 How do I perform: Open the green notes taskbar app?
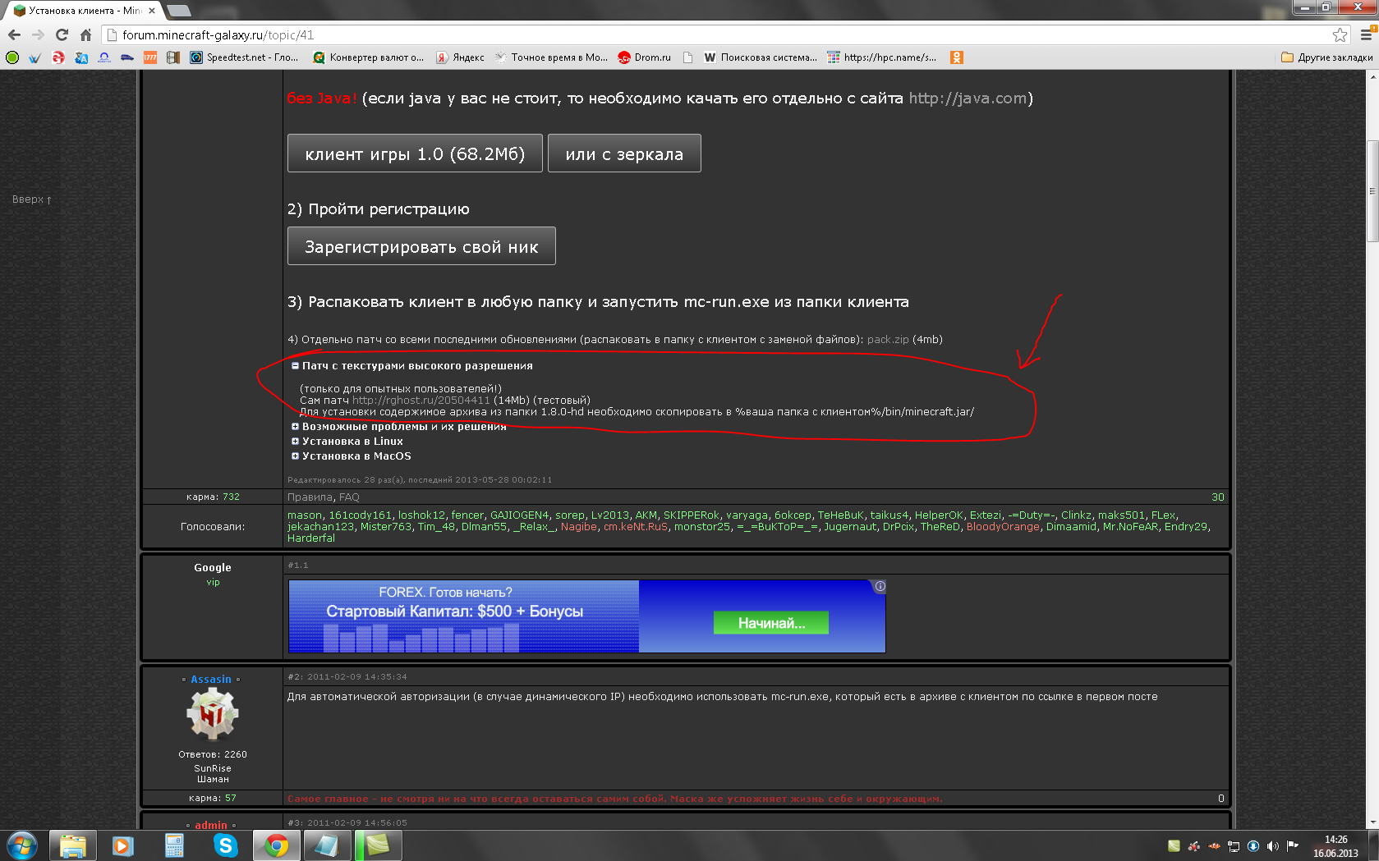pyautogui.click(x=378, y=845)
